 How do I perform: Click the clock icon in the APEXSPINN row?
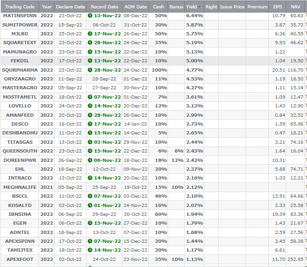click(x=90, y=241)
